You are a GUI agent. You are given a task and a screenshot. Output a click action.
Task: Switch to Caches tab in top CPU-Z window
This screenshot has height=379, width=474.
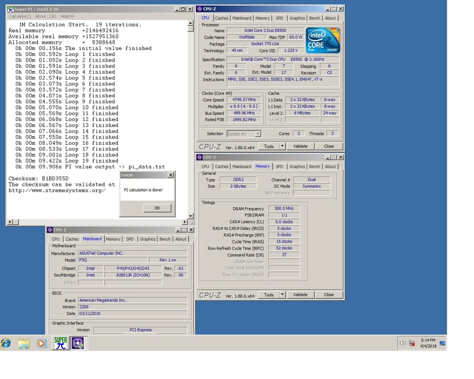point(222,18)
